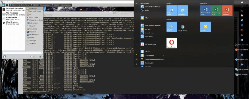Open the Opera Browser tile
The width and height of the screenshot is (249, 99).
click(171, 43)
